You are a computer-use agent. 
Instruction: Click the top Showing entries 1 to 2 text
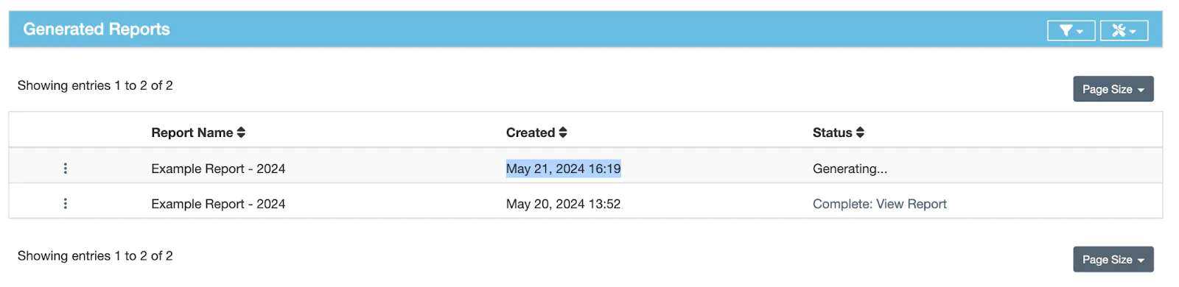[95, 85]
